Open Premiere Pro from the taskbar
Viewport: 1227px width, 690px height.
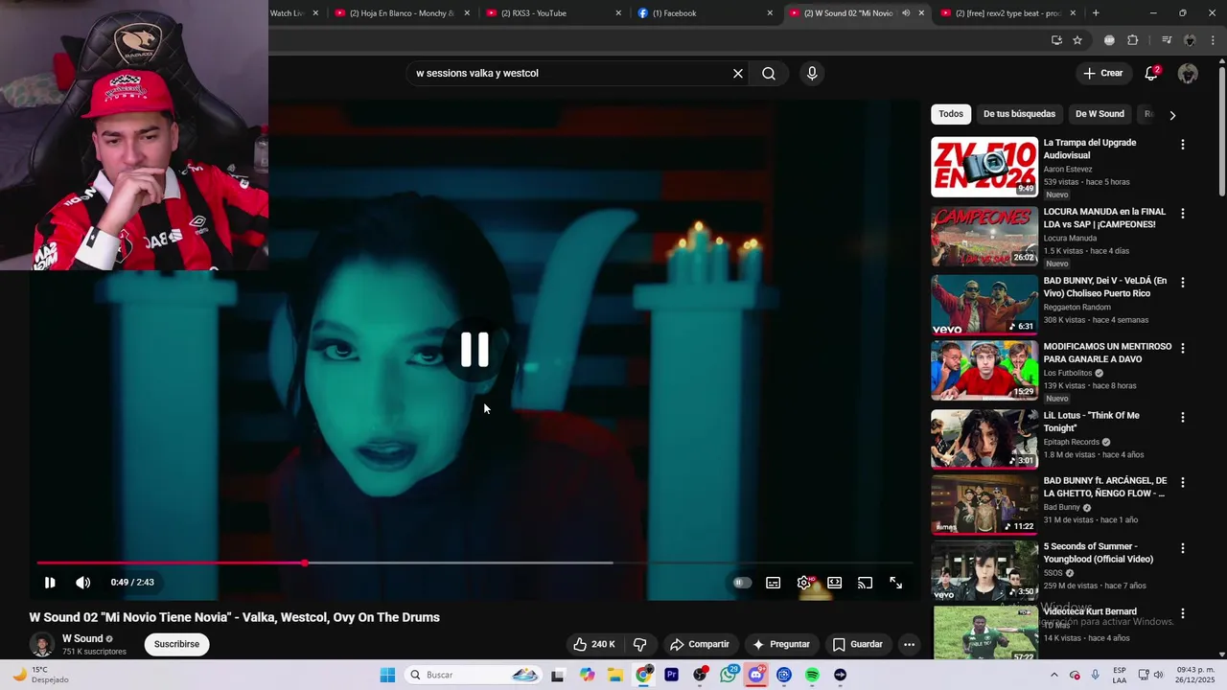click(x=672, y=675)
